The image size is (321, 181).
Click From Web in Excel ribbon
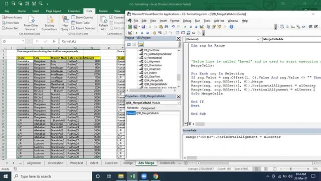point(11,23)
